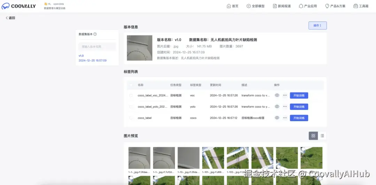
Task: Open the 工具箱 menu item
Action: coord(361,6)
